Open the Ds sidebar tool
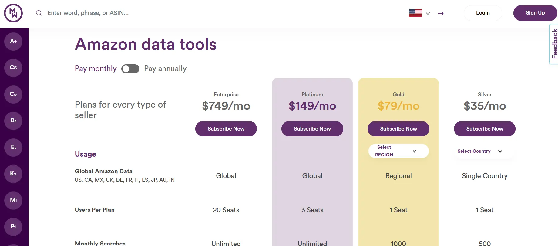 click(x=13, y=121)
